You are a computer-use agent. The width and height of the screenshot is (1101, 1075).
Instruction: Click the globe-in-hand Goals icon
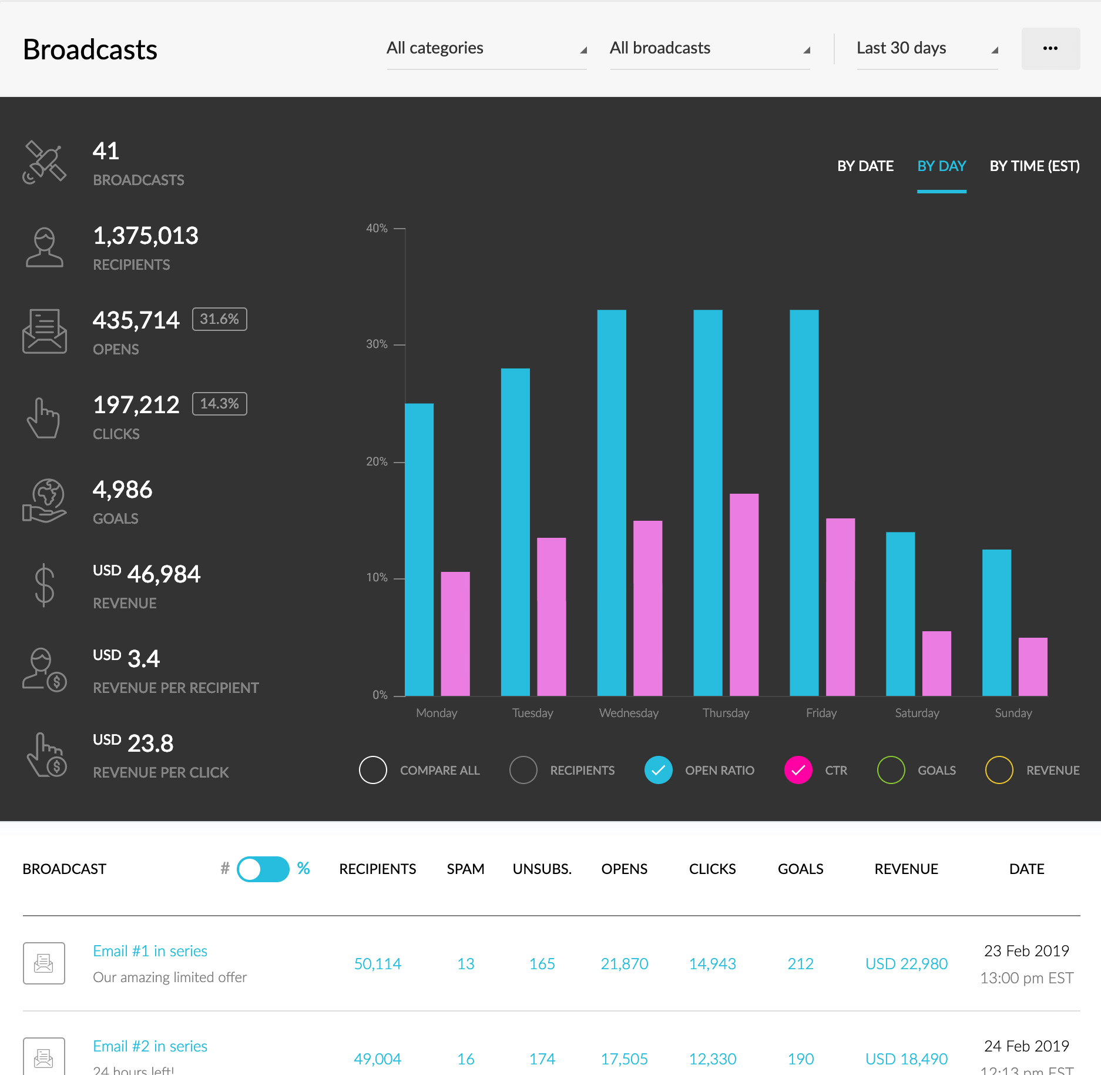44,501
